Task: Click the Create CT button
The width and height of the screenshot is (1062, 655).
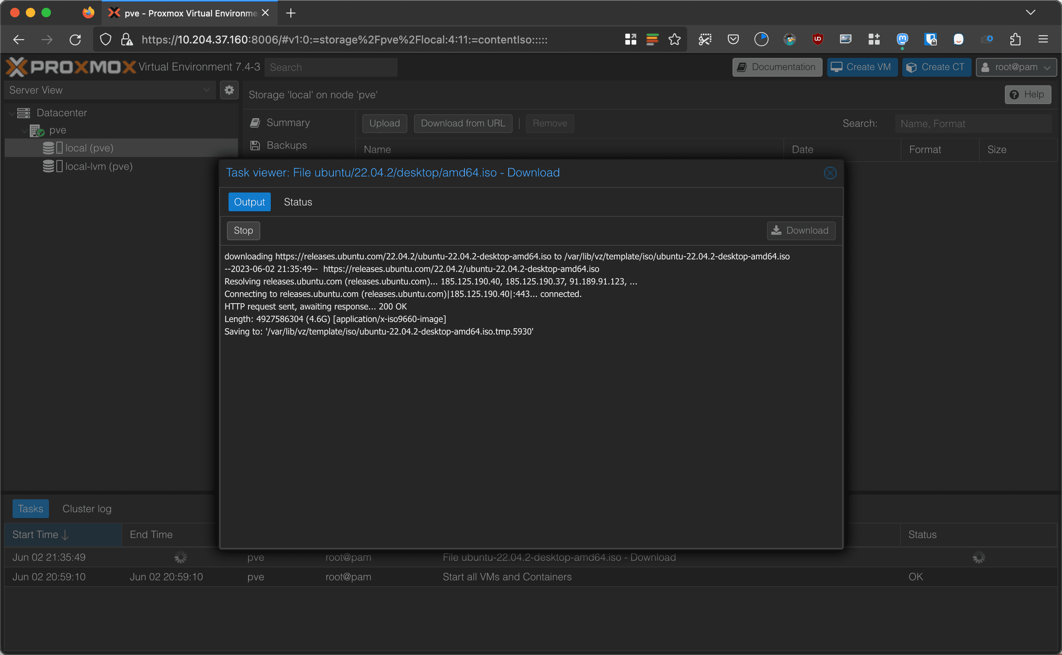Action: tap(936, 67)
